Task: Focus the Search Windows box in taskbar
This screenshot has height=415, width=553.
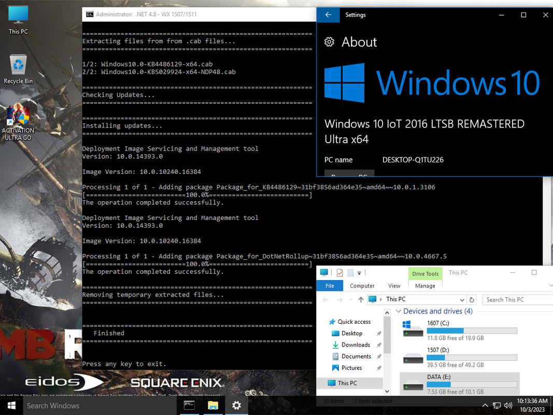Action: click(x=100, y=406)
